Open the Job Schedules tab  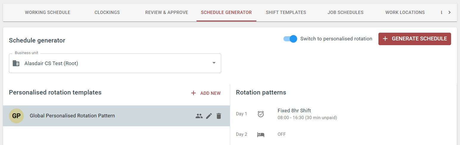tap(345, 12)
